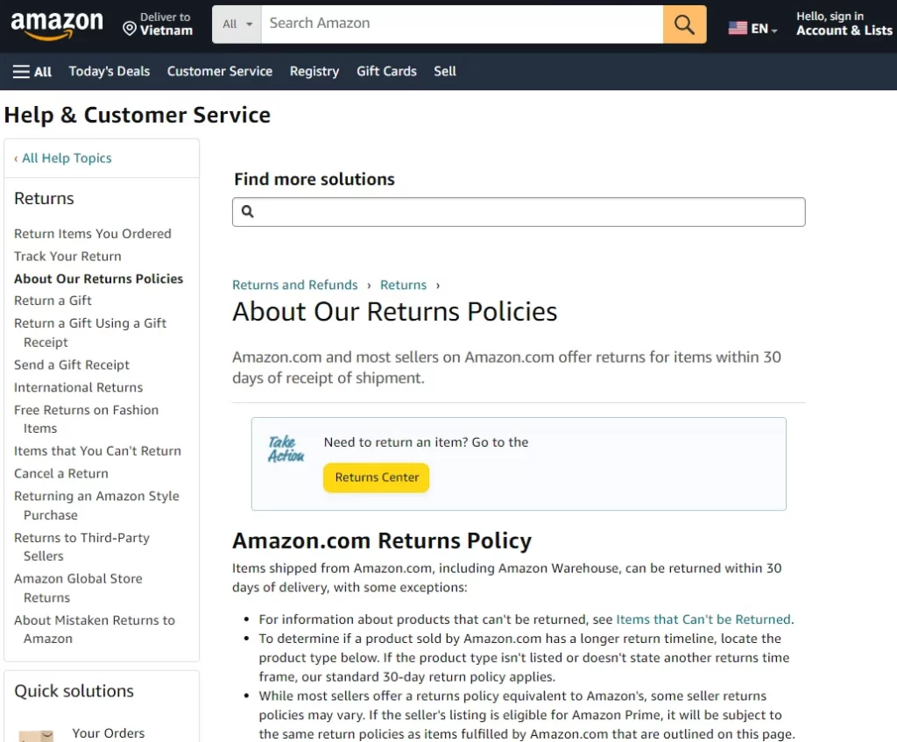Open Returning an Amazon Style Purchase

point(96,505)
